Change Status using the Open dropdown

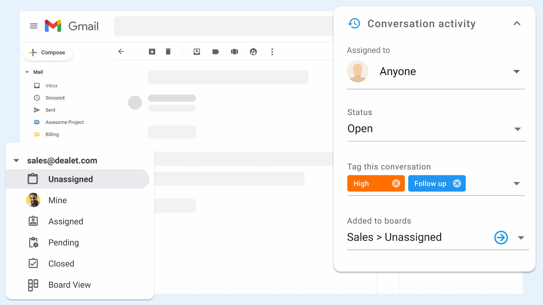(518, 129)
